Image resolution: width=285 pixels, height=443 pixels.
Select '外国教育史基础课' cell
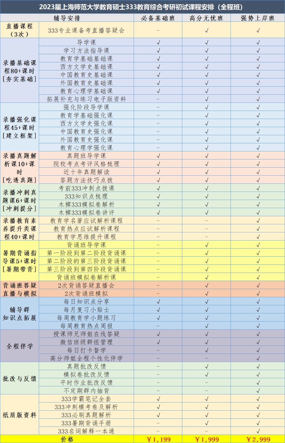click(x=86, y=83)
